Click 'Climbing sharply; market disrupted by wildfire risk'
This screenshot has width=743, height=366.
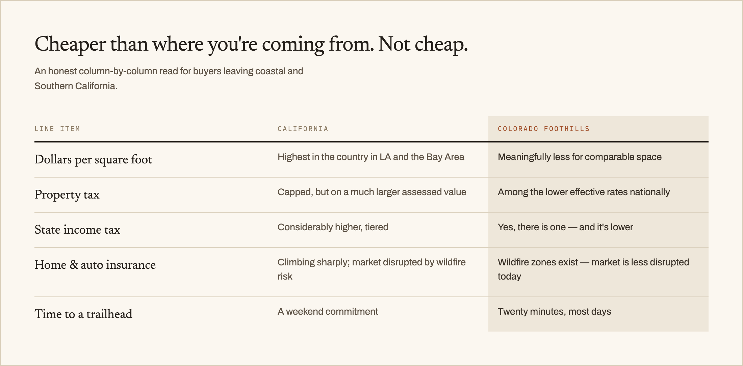point(371,269)
